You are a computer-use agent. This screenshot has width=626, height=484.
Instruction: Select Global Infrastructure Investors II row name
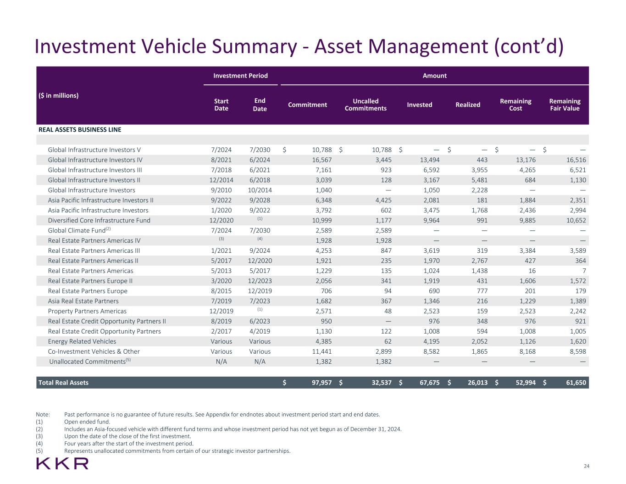94,180
